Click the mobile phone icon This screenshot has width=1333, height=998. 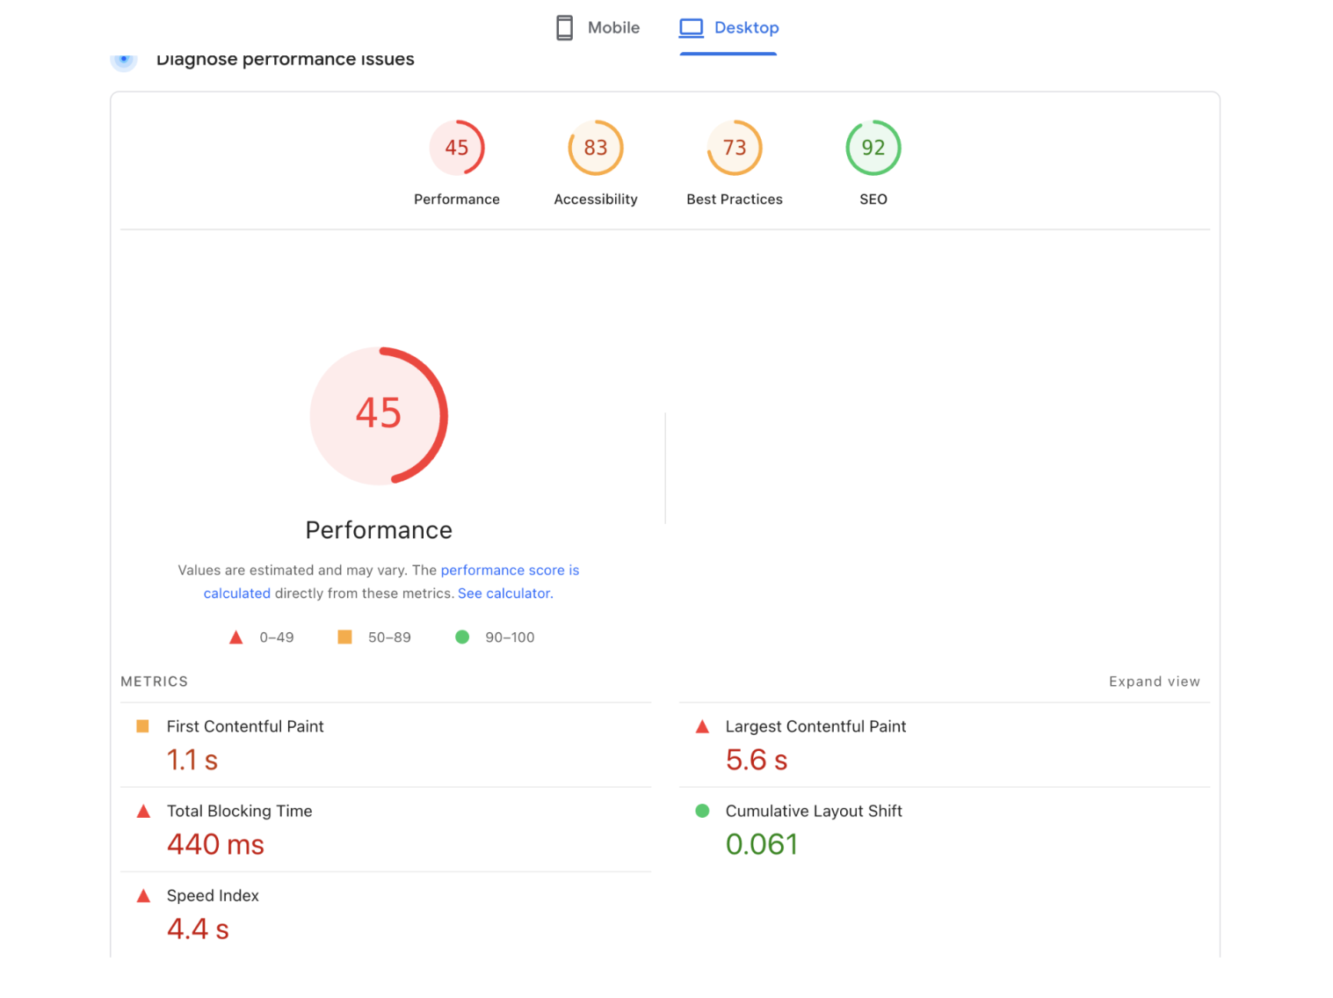(565, 27)
